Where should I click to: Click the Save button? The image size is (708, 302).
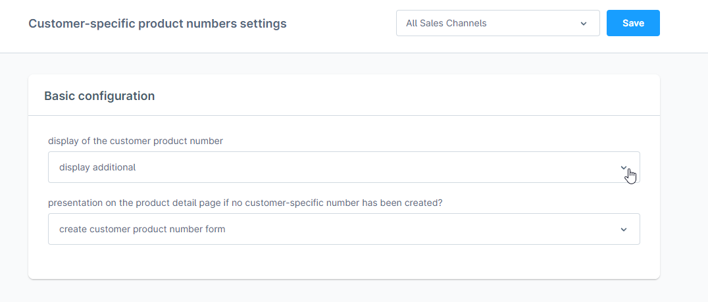click(632, 23)
